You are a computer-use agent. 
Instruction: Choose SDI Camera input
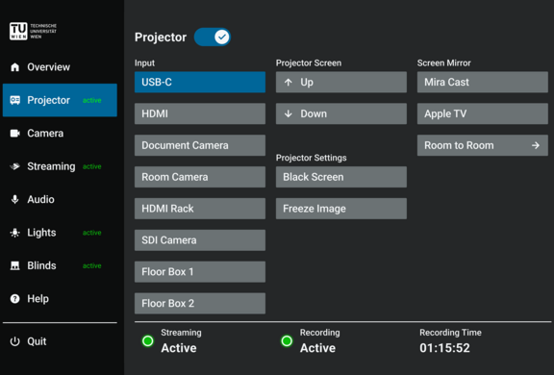(x=200, y=240)
